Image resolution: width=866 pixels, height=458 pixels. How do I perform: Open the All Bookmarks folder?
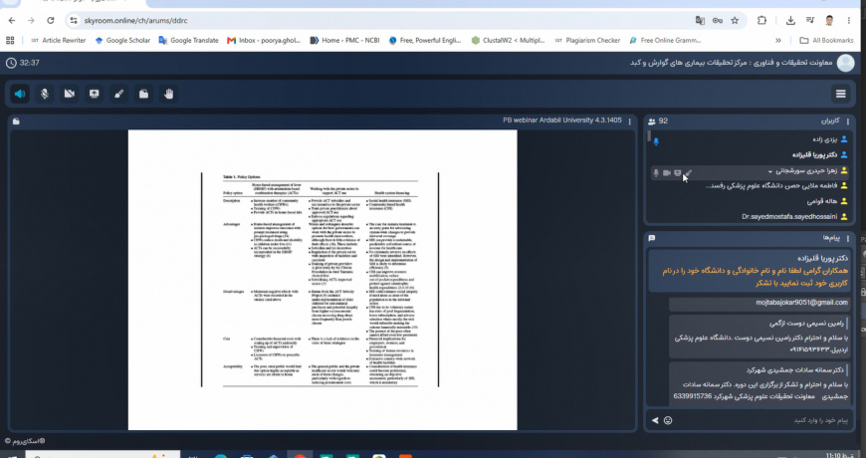[x=826, y=41]
